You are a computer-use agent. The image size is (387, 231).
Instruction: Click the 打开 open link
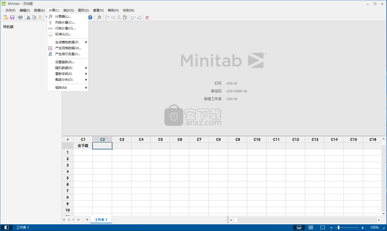click(218, 83)
